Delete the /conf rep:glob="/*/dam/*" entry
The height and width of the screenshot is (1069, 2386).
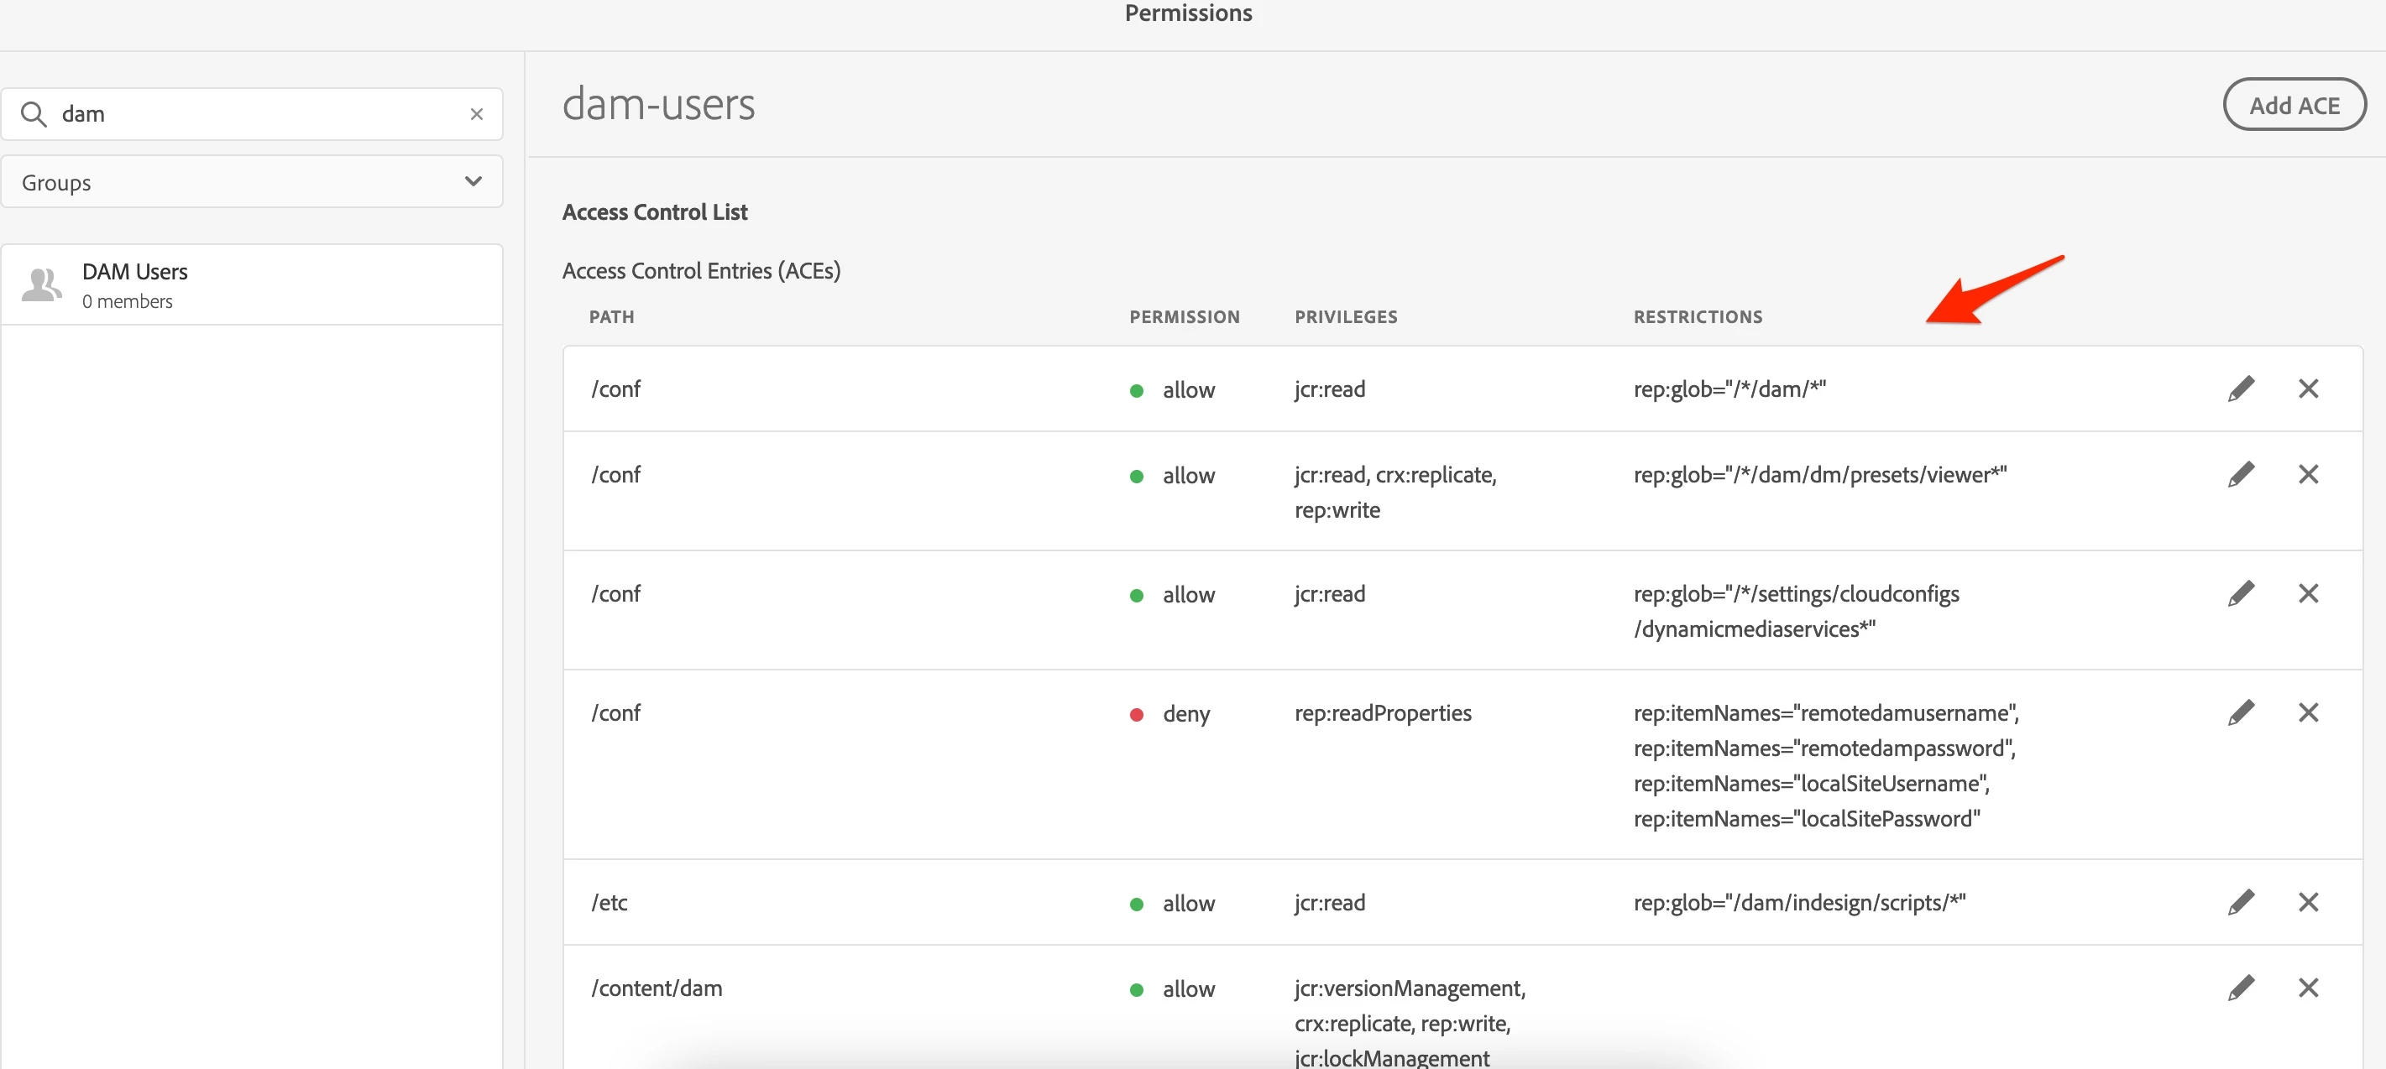click(2307, 388)
